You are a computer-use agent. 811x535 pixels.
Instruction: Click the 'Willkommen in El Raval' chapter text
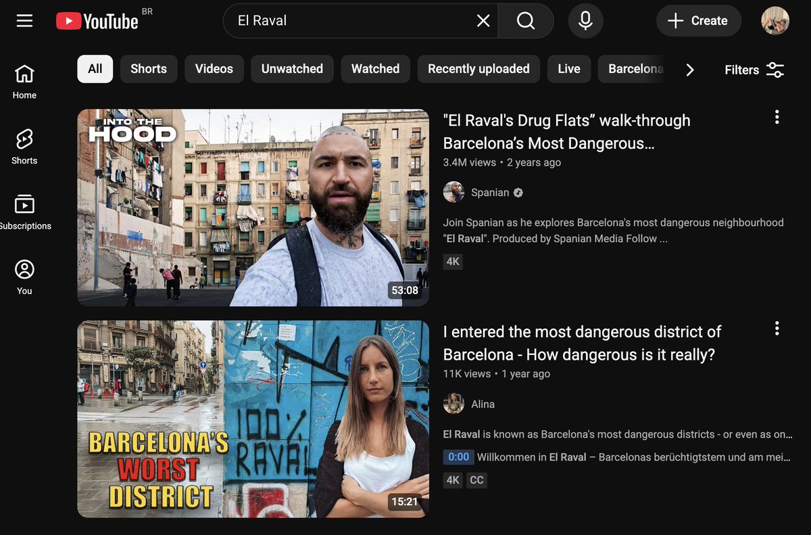(x=633, y=457)
